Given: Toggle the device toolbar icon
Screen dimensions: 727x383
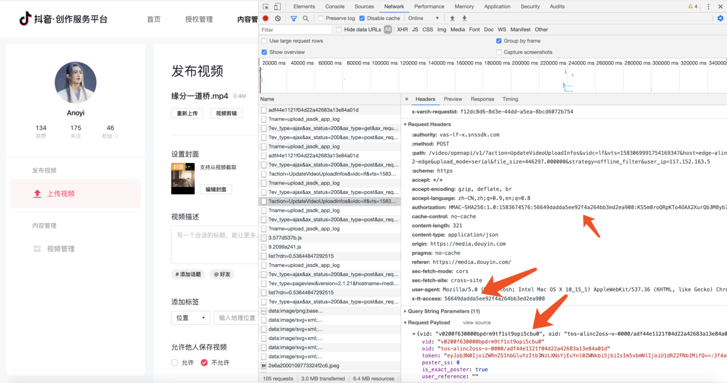Looking at the screenshot, I should (x=277, y=6).
